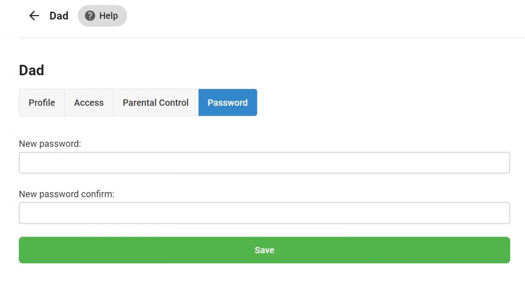Select the Parental Control tab
525x303 pixels.
pyautogui.click(x=155, y=102)
